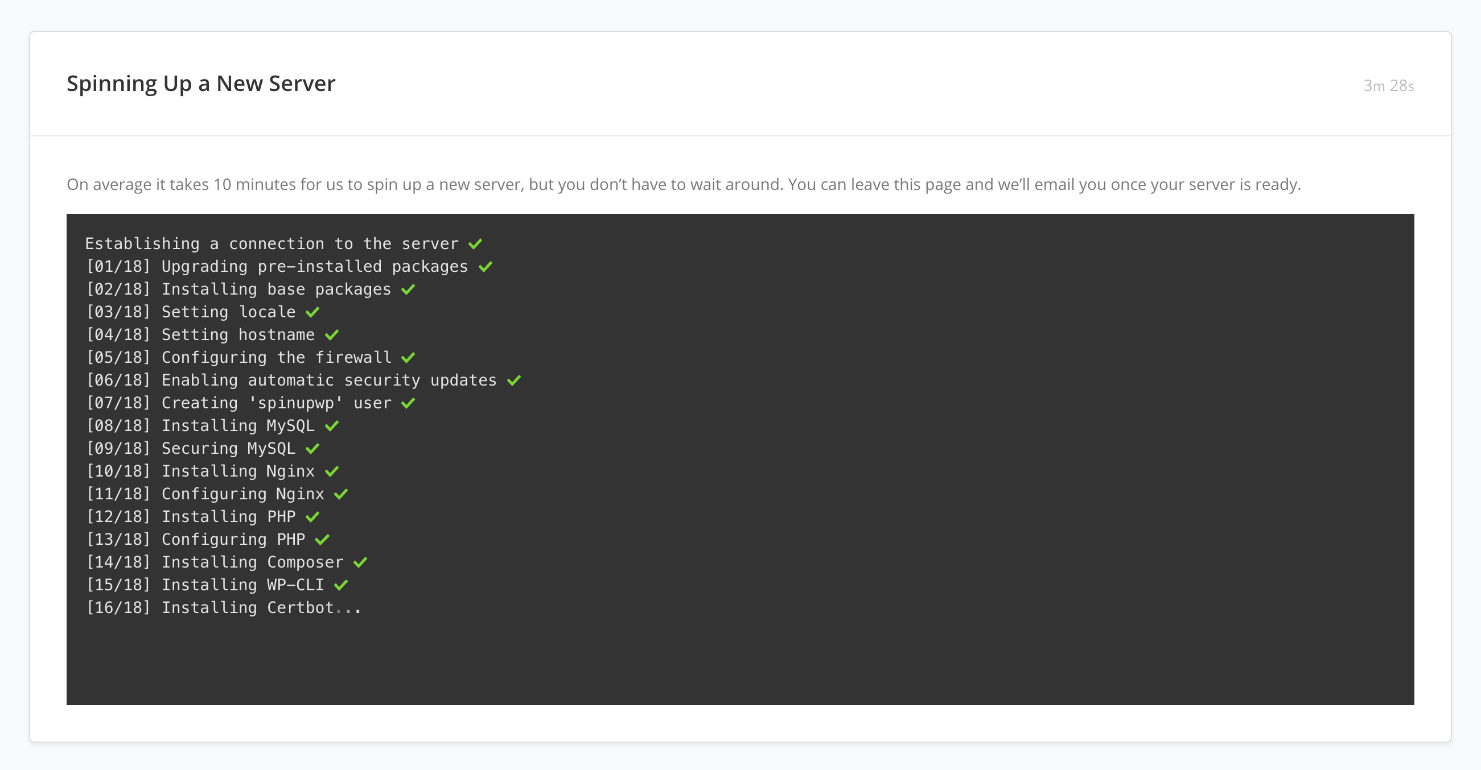1481x770 pixels.
Task: Click checkmark next to 'Installing PHP'
Action: [x=312, y=516]
